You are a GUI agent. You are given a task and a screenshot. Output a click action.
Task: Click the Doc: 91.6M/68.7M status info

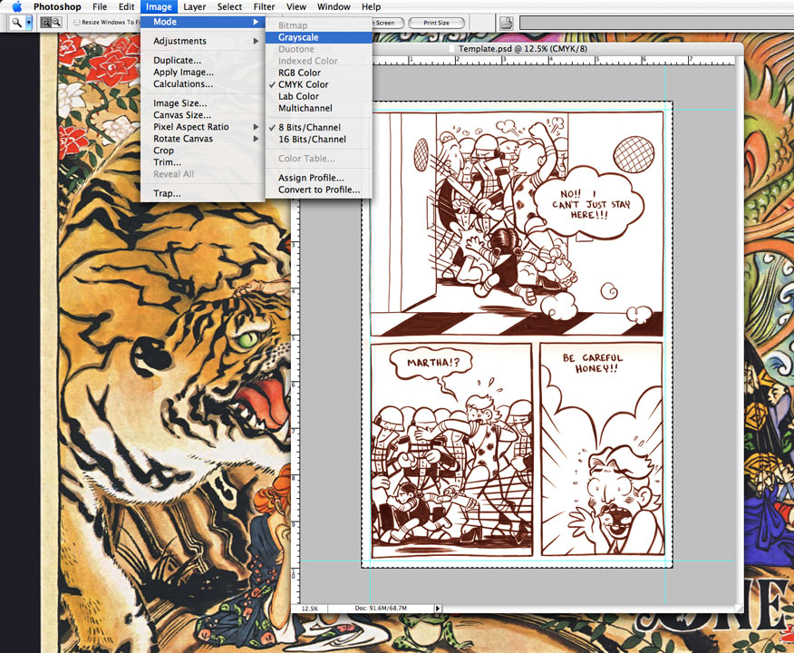pyautogui.click(x=381, y=609)
